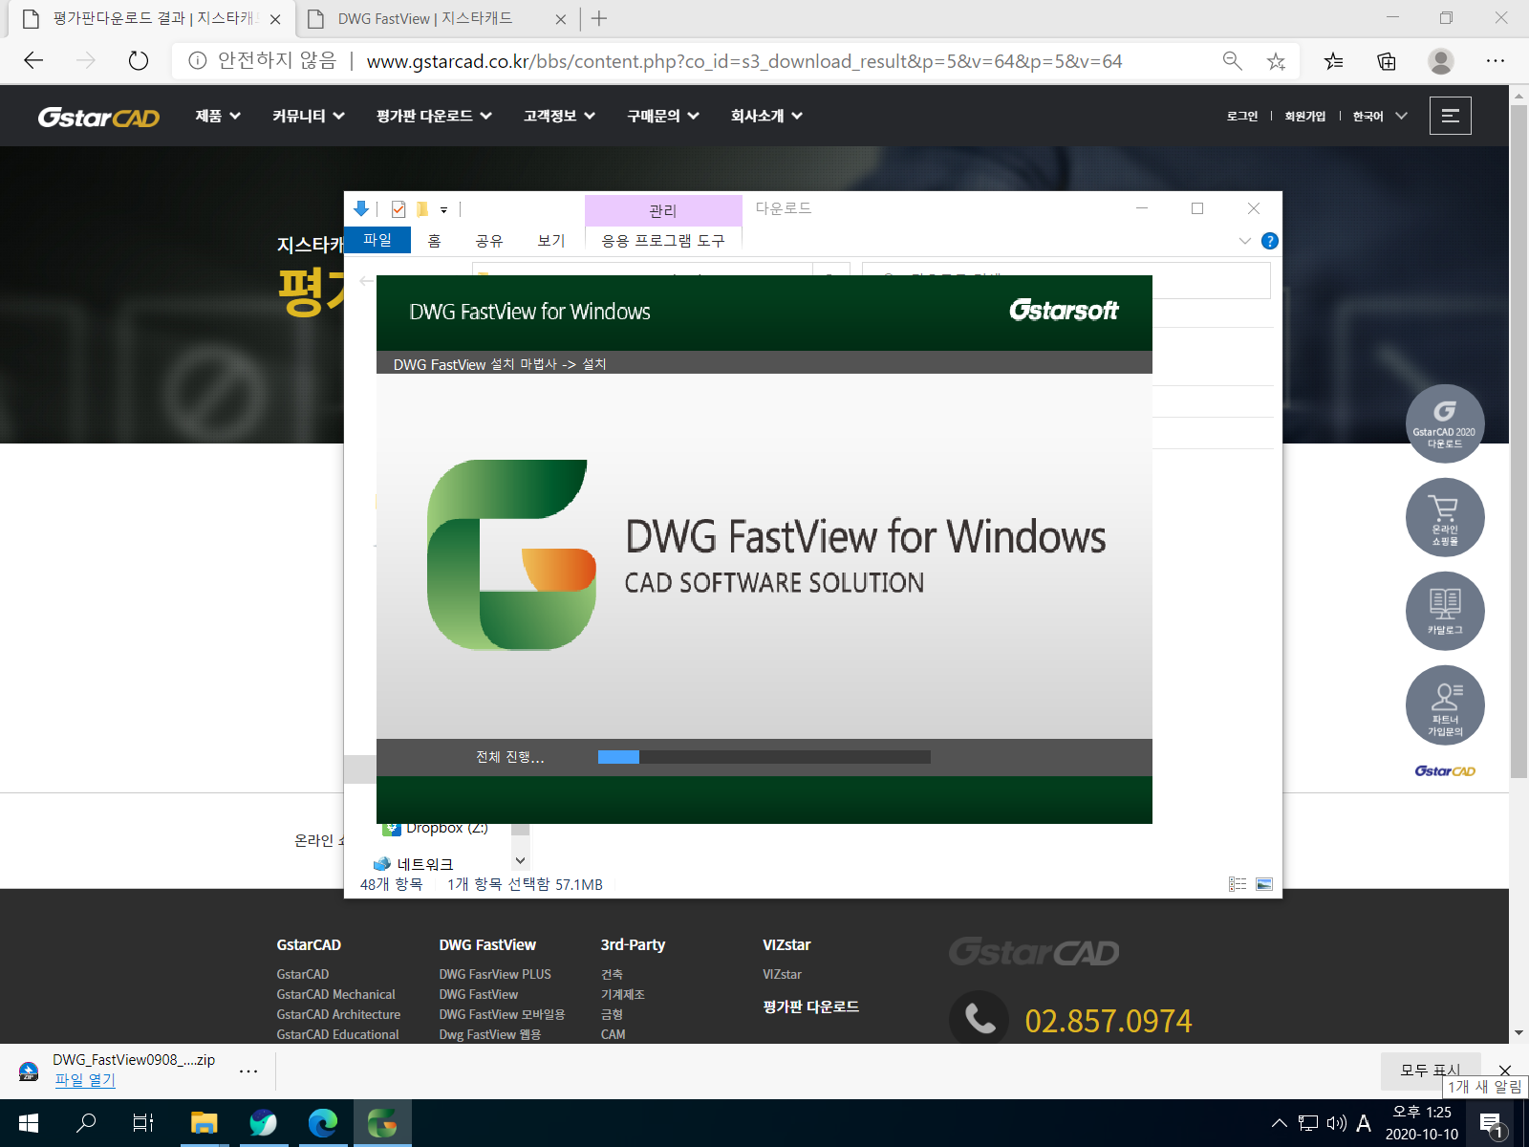
Task: Open the catalog round icon
Action: pyautogui.click(x=1444, y=611)
